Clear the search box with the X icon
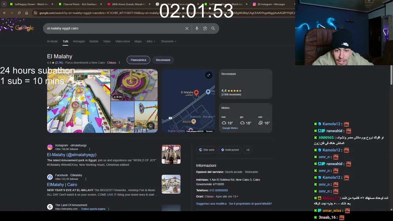393x221 pixels. click(187, 28)
